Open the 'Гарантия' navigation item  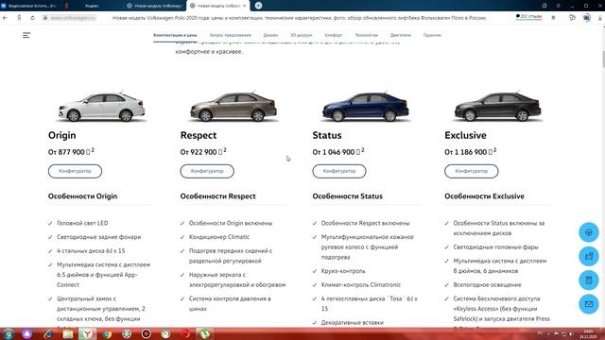(432, 35)
